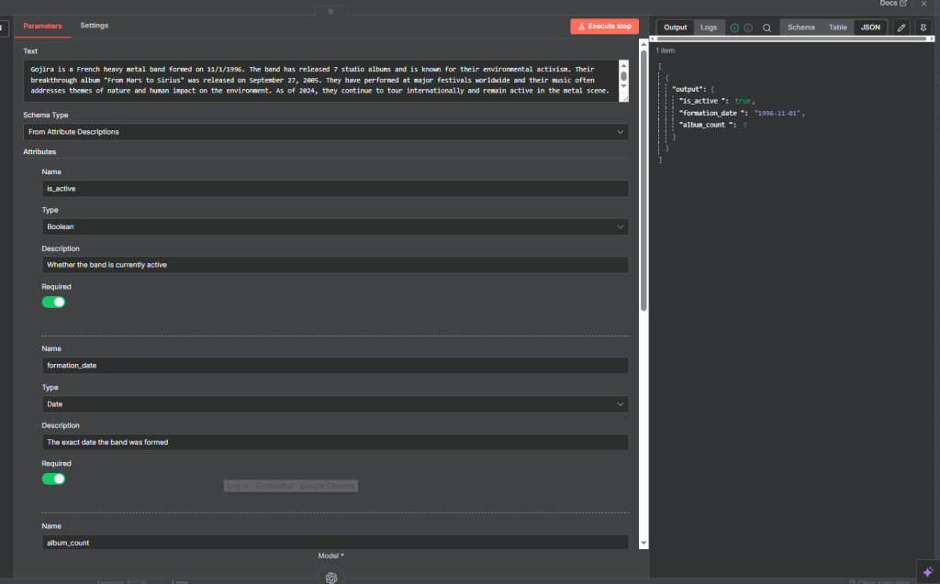Click the drag handle at panel top
Viewport: 940px width, 584px height.
[x=330, y=11]
